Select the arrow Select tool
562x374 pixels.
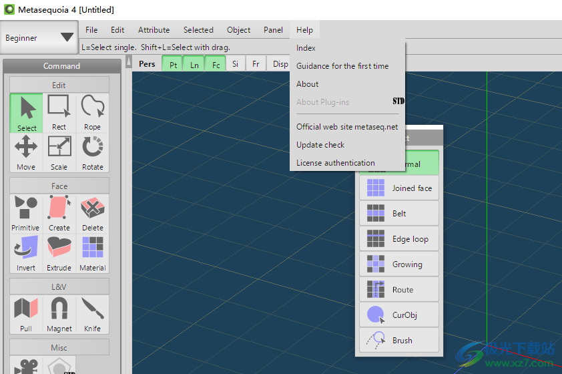(x=27, y=113)
